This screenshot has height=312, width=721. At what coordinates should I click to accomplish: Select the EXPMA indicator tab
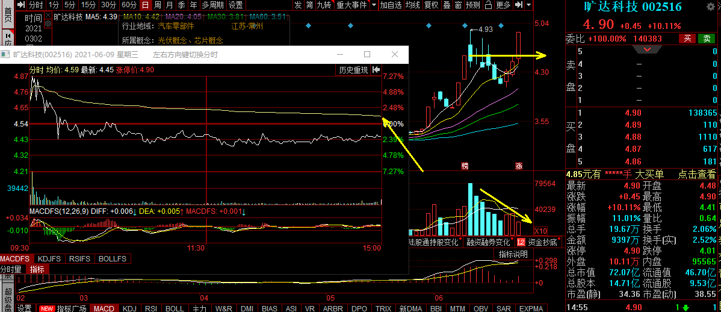[531, 308]
